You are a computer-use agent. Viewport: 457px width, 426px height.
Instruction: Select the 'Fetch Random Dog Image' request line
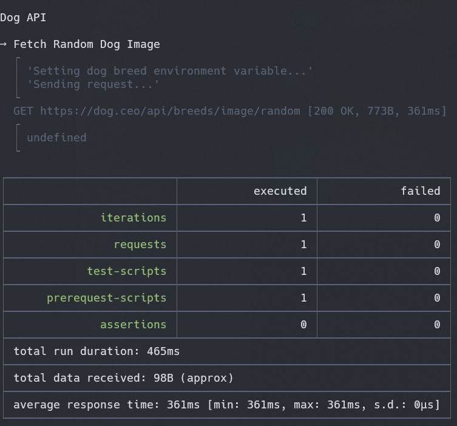[87, 44]
